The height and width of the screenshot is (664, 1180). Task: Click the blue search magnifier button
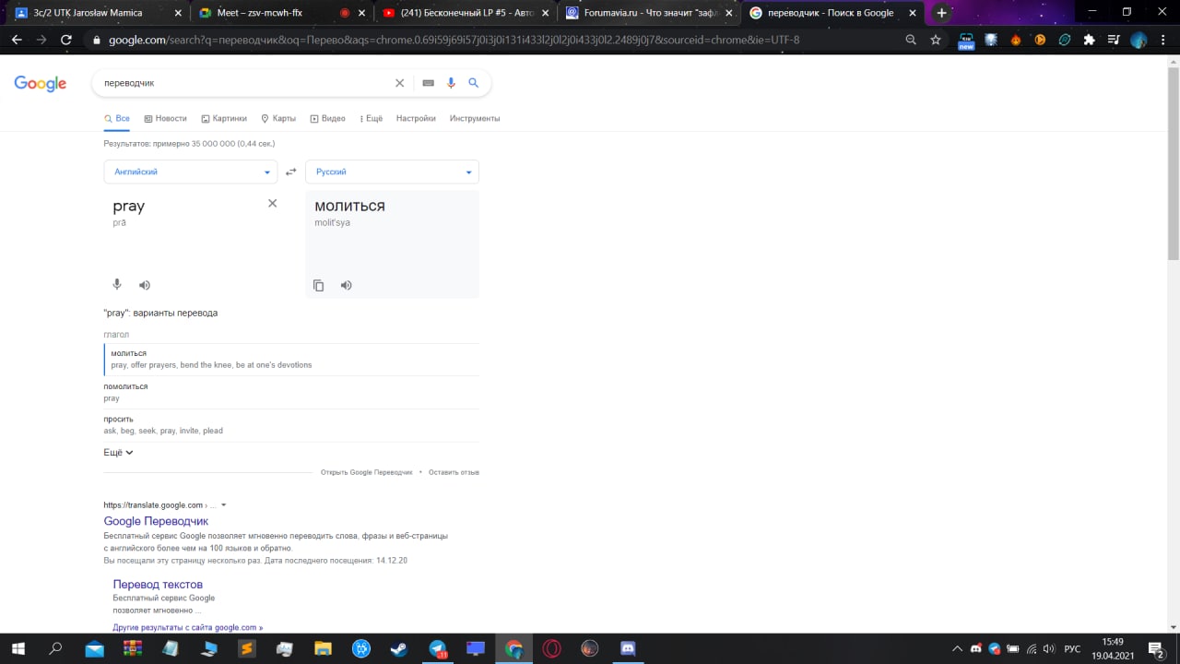474,83
